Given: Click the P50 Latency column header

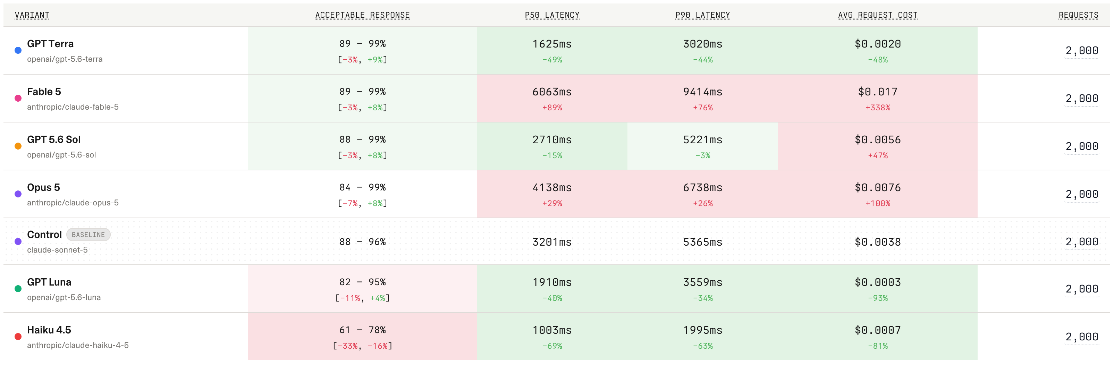Looking at the screenshot, I should 552,15.
